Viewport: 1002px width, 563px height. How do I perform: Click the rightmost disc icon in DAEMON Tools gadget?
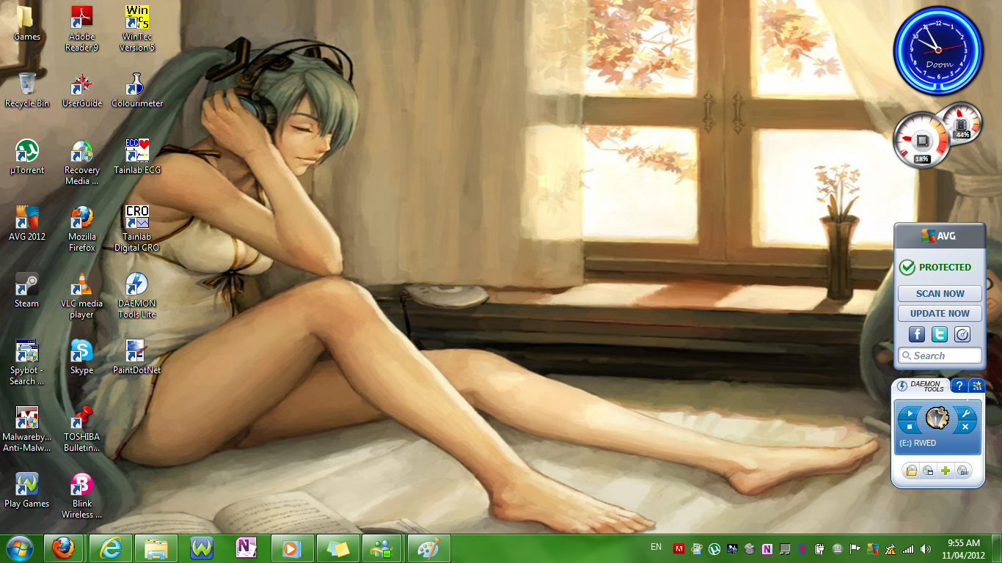coord(963,471)
